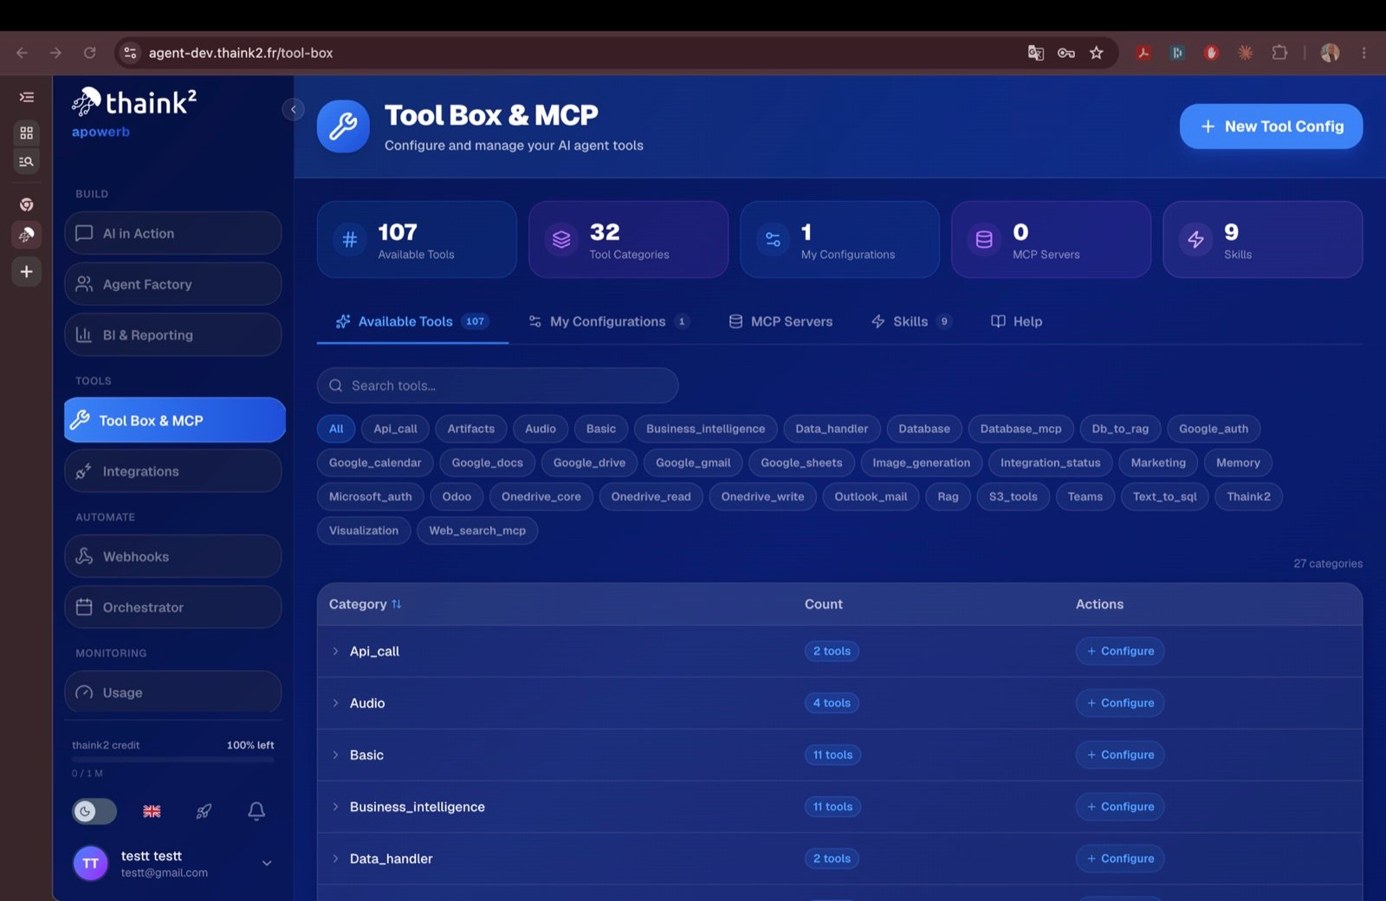
Task: Open the password key icon in address bar
Action: click(1066, 53)
